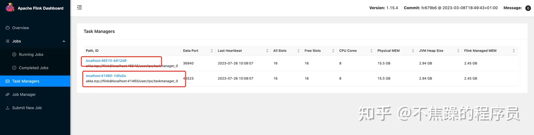Image resolution: width=534 pixels, height=135 pixels.
Task: Toggle the sidebar collapse menu icon
Action: (x=79, y=8)
